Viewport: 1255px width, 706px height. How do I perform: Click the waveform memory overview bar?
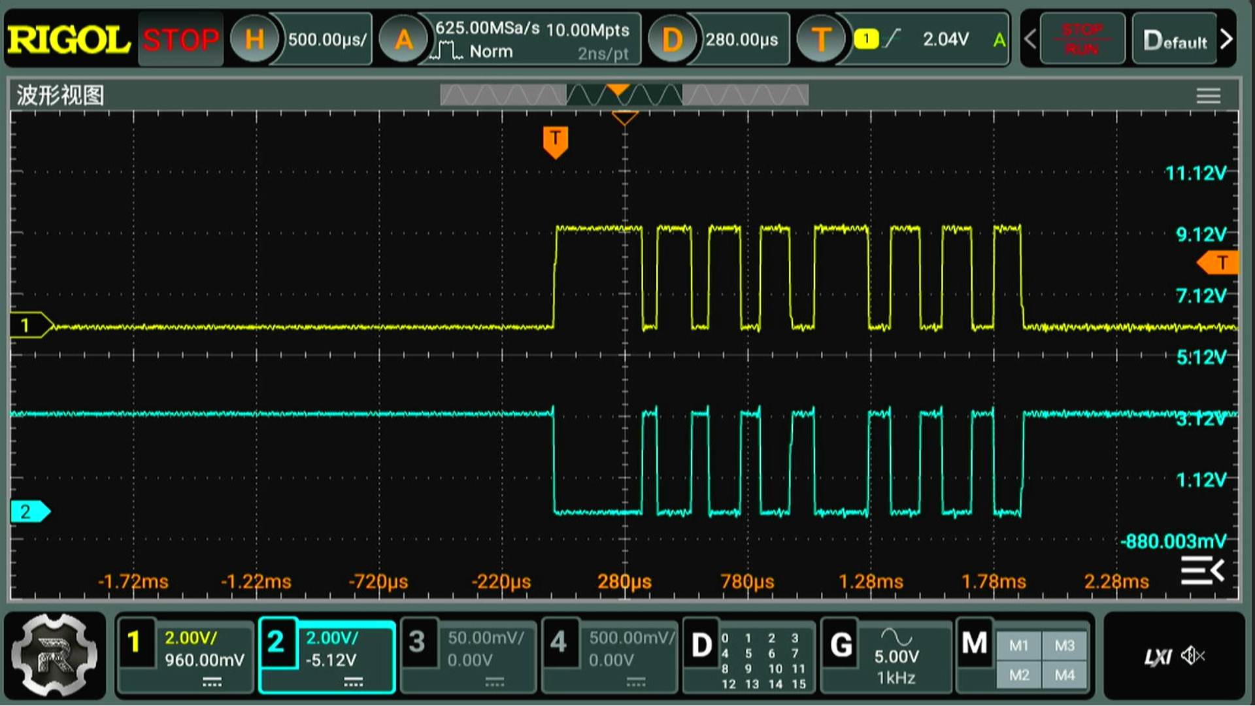pyautogui.click(x=624, y=96)
